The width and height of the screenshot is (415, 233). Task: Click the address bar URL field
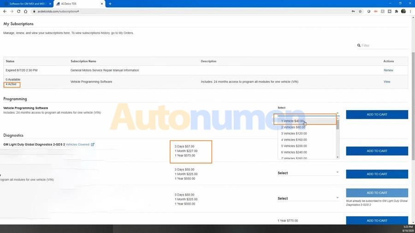pos(190,12)
